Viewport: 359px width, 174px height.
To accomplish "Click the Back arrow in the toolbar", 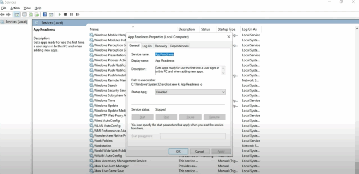I will (2, 14).
